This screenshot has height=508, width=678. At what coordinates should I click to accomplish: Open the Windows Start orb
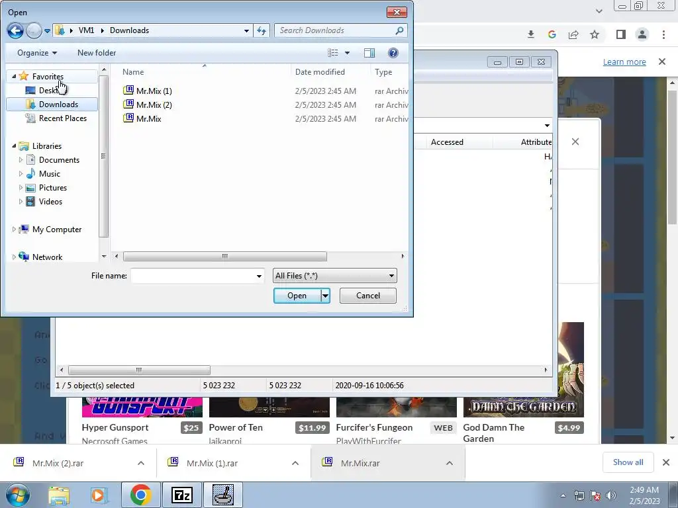click(x=18, y=495)
